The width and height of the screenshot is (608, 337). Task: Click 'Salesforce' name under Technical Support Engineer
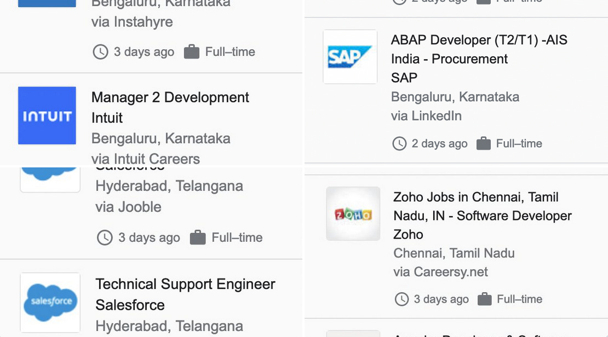[130, 305]
